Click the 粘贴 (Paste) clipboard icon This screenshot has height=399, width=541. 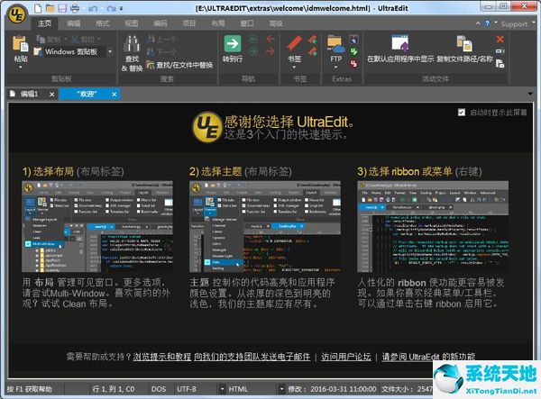click(20, 44)
